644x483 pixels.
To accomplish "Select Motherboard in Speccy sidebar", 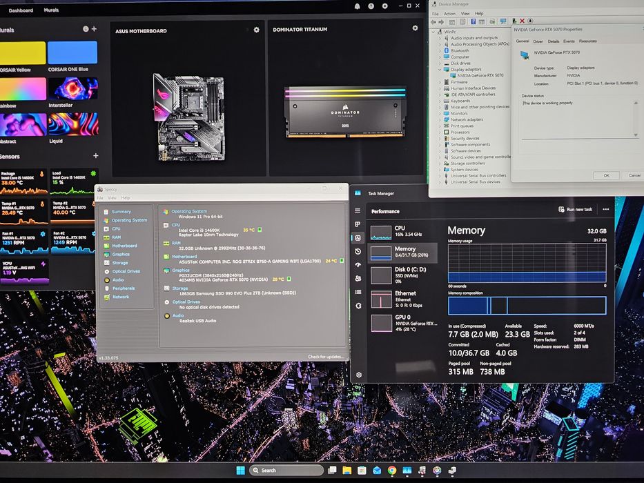I will [124, 246].
